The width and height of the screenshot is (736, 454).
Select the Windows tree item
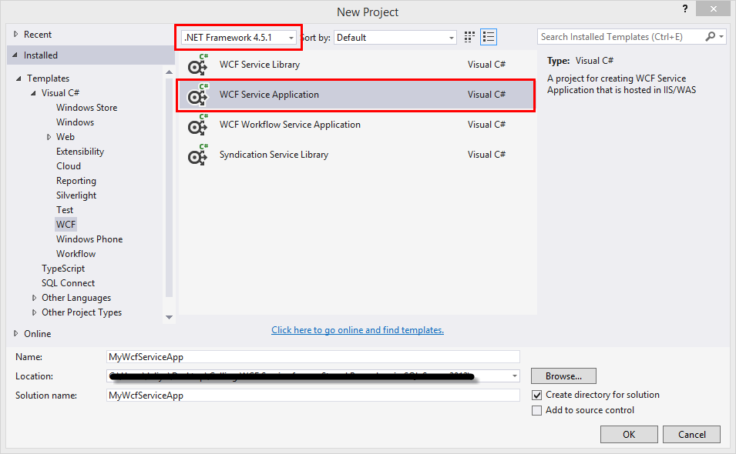[x=75, y=122]
